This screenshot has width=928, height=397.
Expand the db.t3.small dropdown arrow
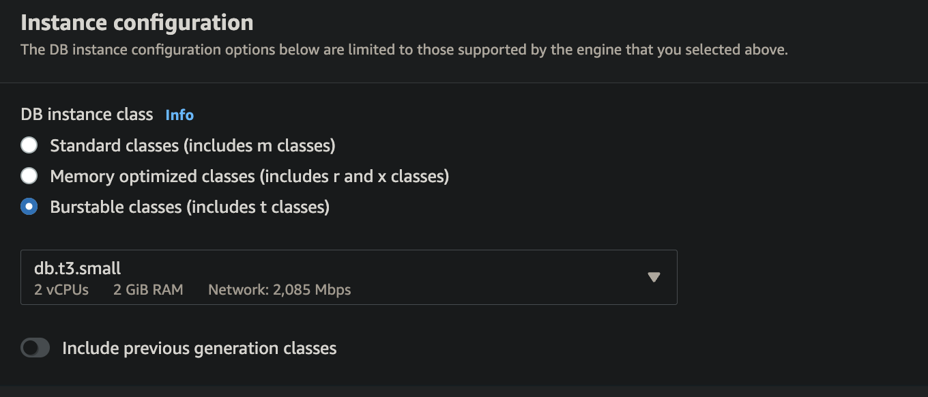[x=654, y=277]
